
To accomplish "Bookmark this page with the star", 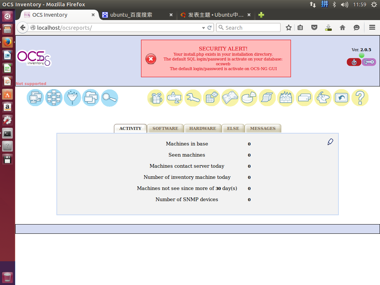I will point(288,27).
